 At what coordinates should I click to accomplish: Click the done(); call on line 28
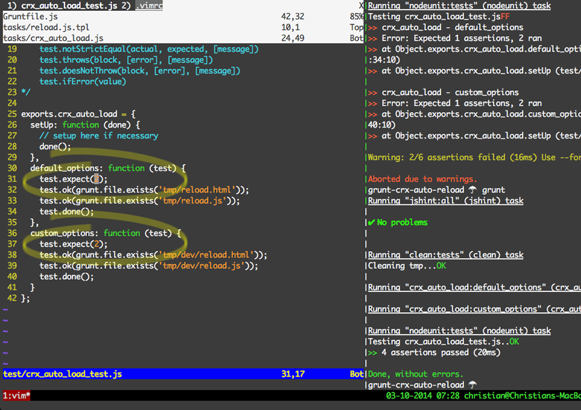tap(55, 147)
